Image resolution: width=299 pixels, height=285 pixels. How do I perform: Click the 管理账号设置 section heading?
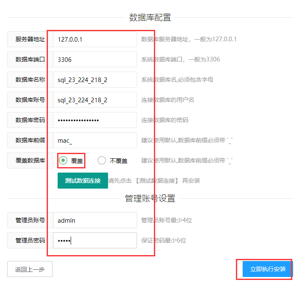click(x=150, y=198)
